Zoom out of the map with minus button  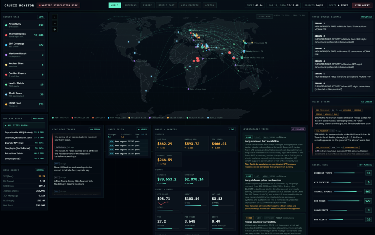55,23
